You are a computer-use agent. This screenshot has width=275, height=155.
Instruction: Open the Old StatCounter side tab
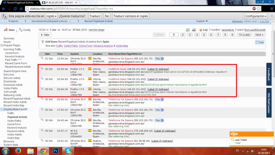click(269, 103)
